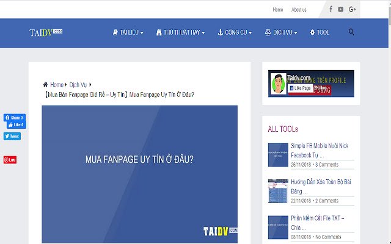Open the DỊCH VỤ dropdown menu

[x=281, y=32]
